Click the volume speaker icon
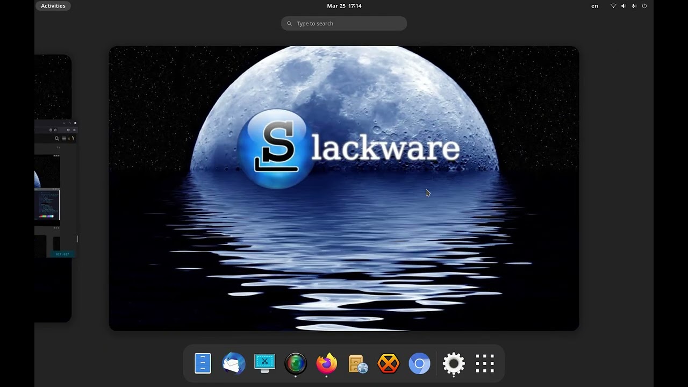This screenshot has width=688, height=387. click(623, 6)
